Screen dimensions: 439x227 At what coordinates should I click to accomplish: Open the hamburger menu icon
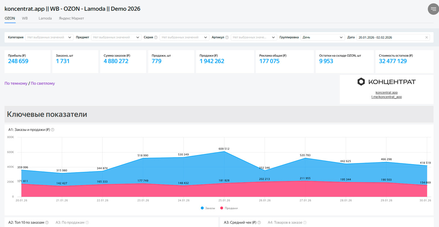click(x=434, y=9)
